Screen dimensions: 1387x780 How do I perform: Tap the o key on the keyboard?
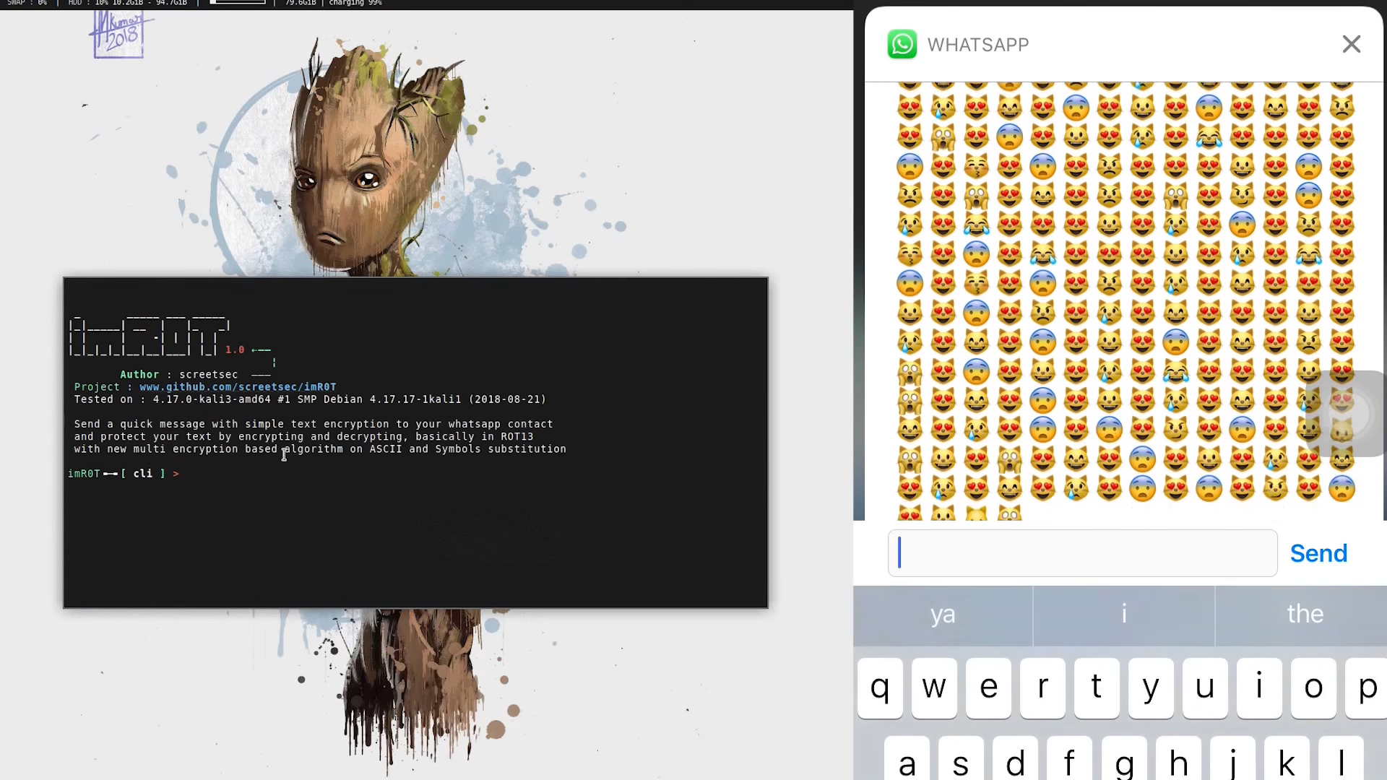1313,688
